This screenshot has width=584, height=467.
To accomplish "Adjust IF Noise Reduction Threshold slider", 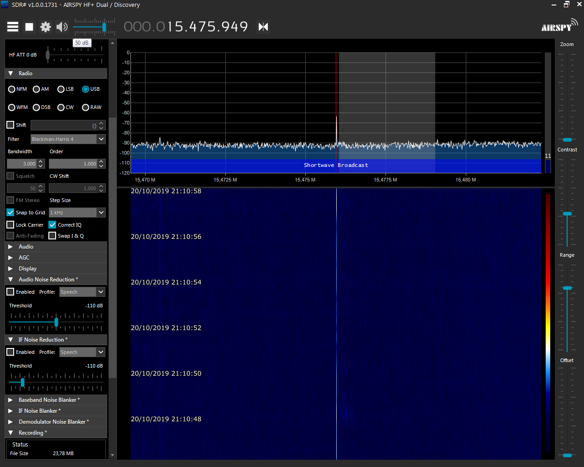I will tap(22, 382).
